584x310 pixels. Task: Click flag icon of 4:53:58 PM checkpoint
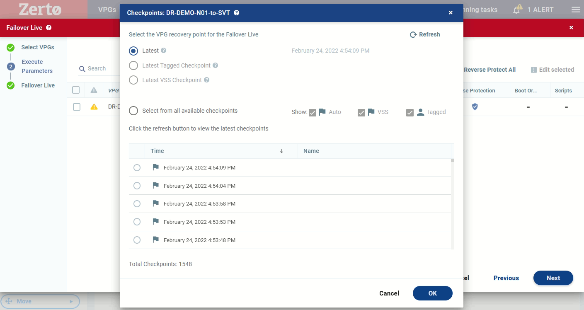[x=156, y=203]
